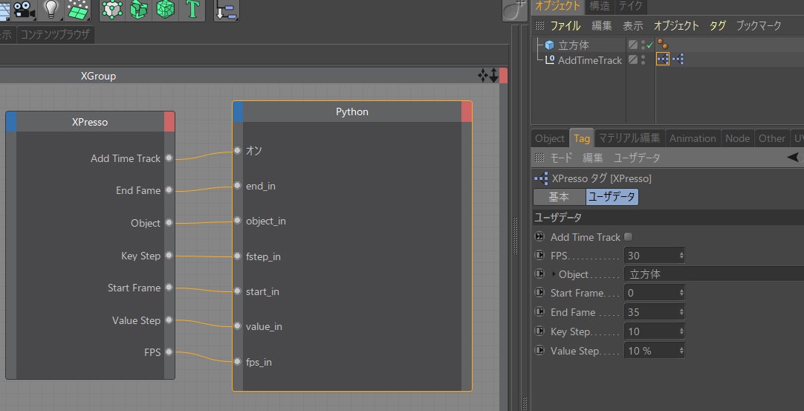Image resolution: width=804 pixels, height=411 pixels.
Task: Click the layer swatch of 立方体
Action: coord(633,45)
